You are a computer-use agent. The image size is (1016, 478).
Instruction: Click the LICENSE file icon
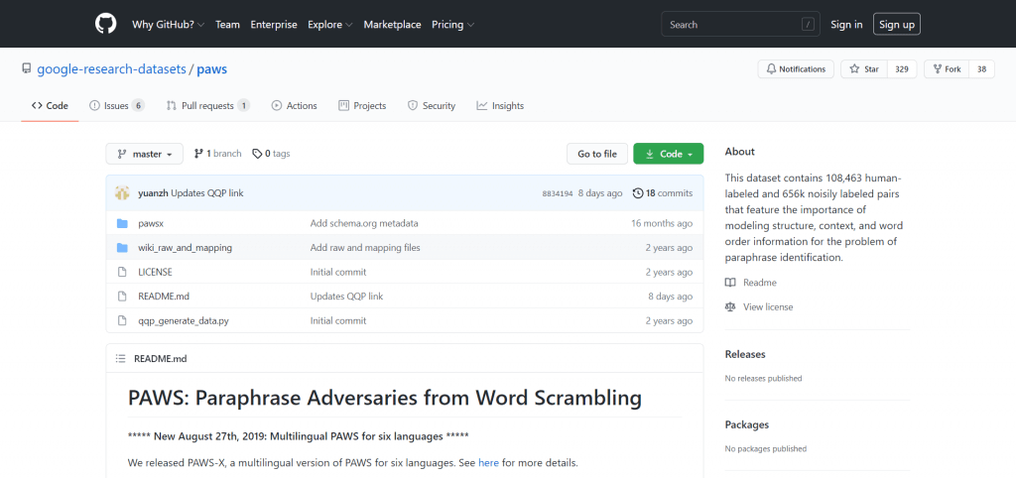[x=122, y=272]
